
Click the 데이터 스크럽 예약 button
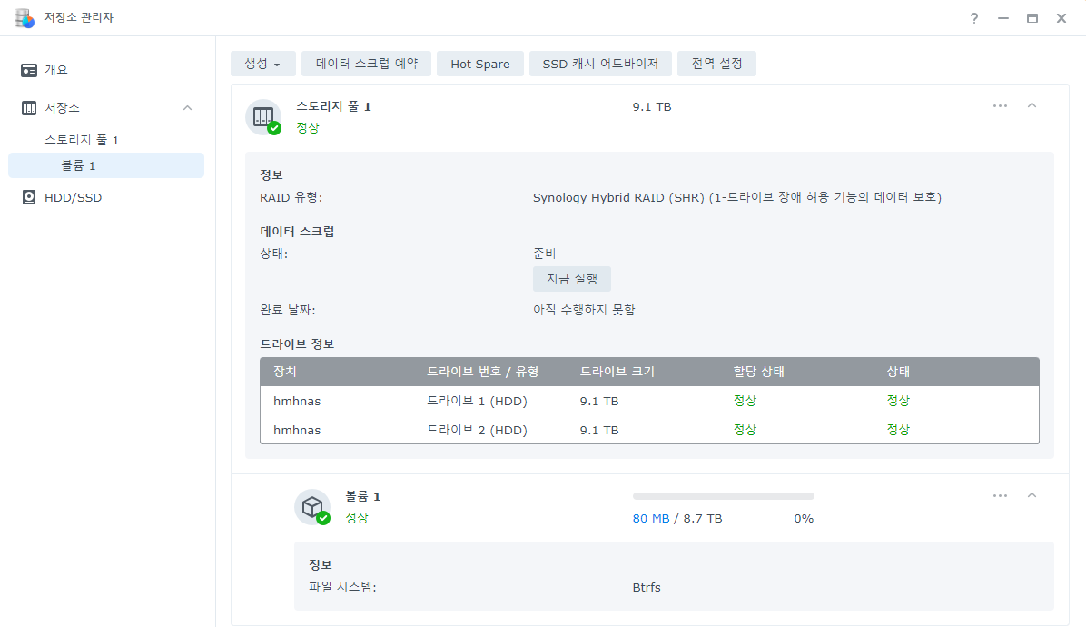367,64
